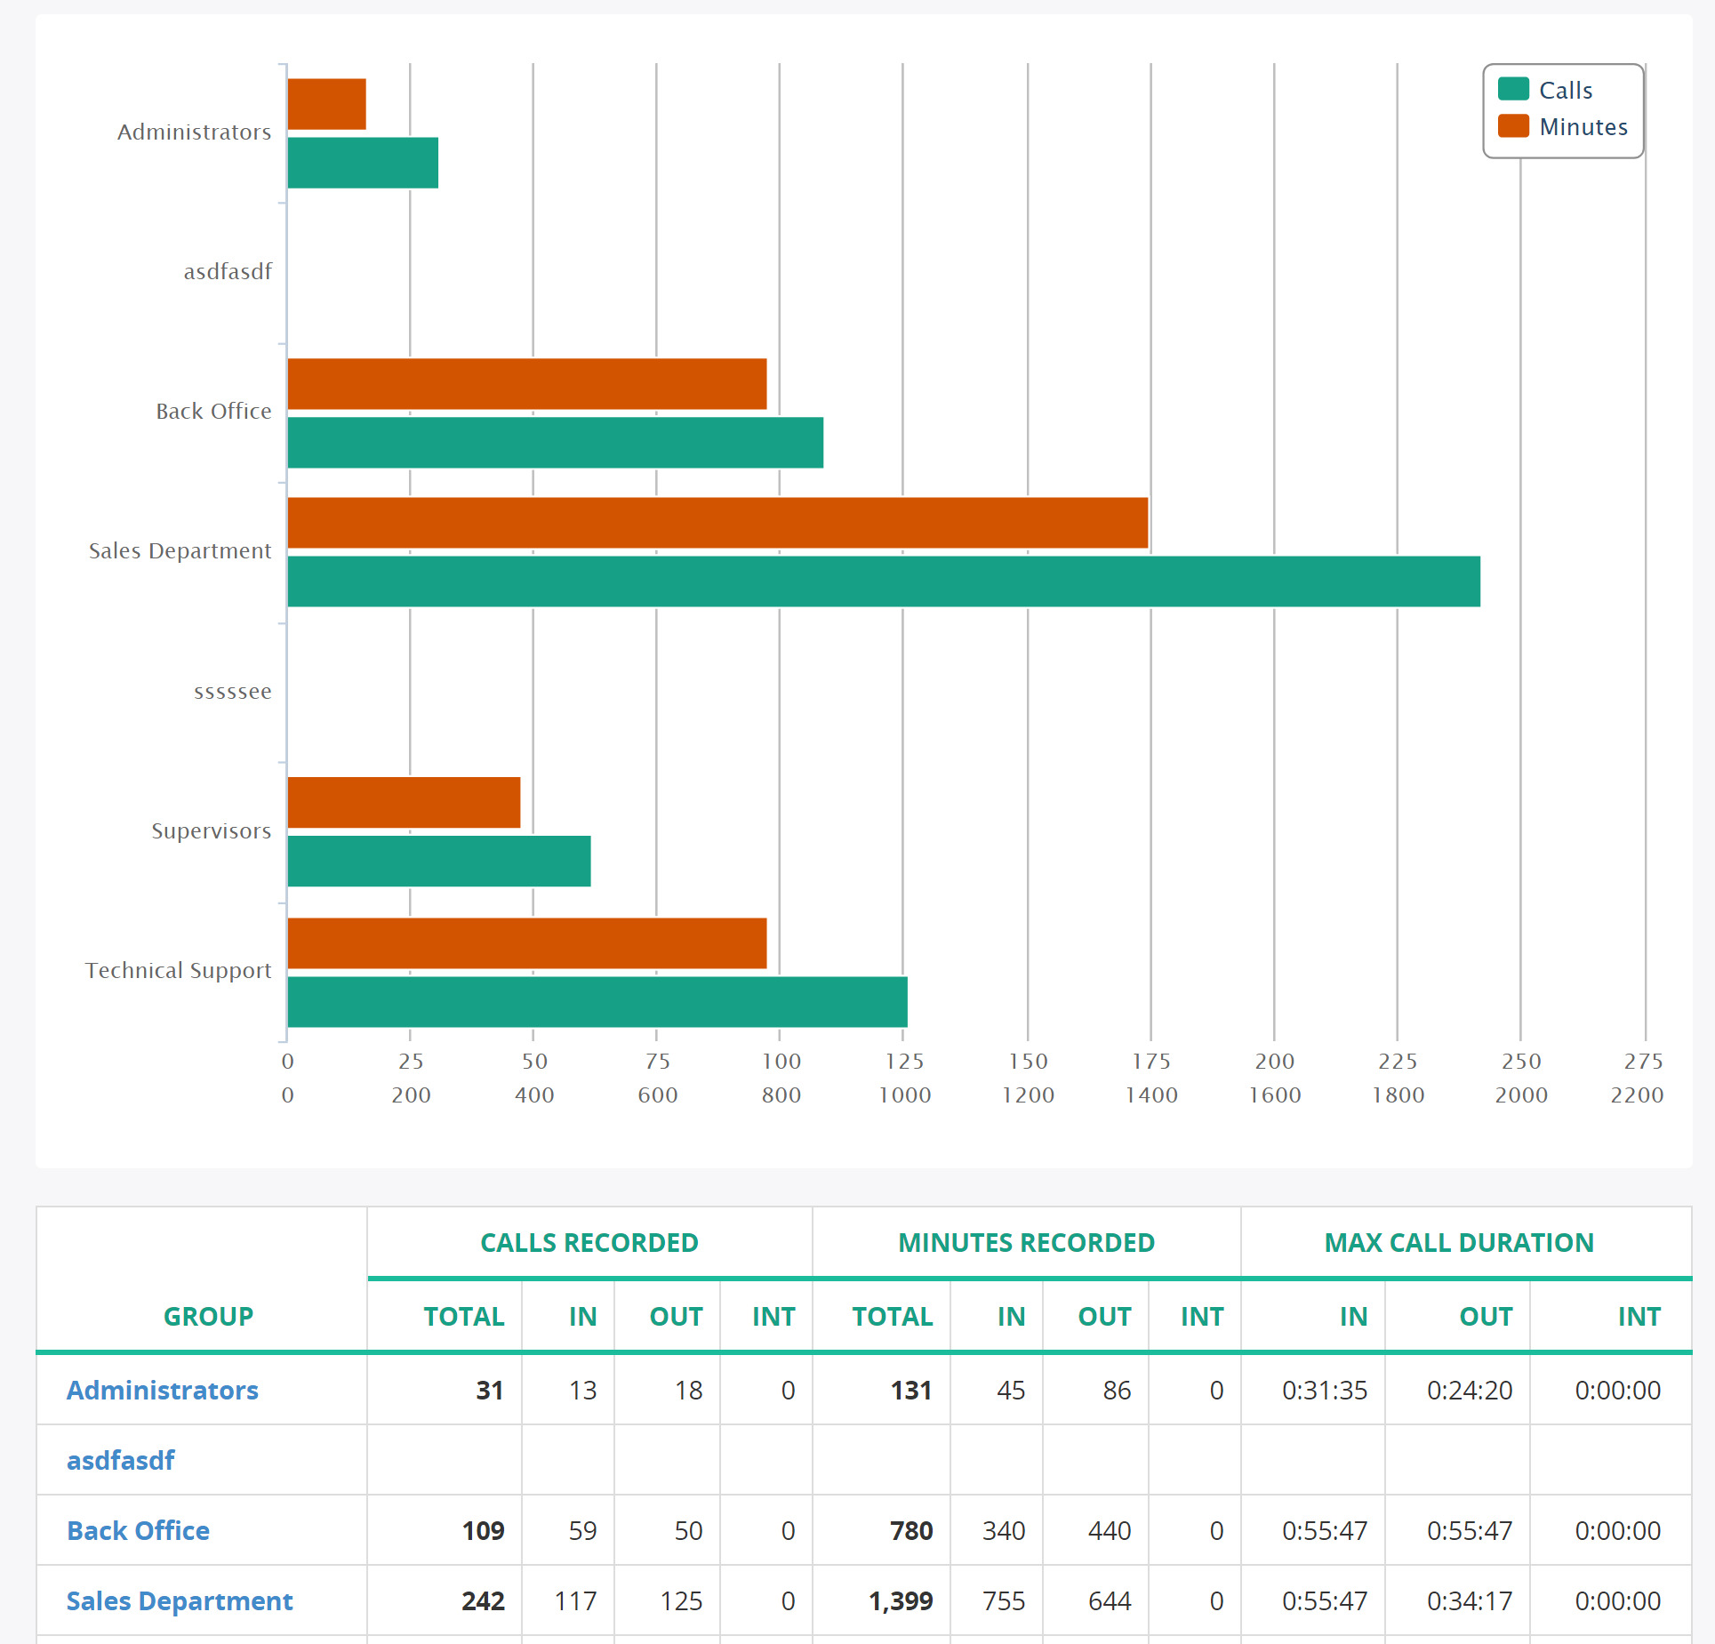This screenshot has height=1644, width=1715.
Task: Click the Technical Support orange minutes bar
Action: (x=527, y=943)
